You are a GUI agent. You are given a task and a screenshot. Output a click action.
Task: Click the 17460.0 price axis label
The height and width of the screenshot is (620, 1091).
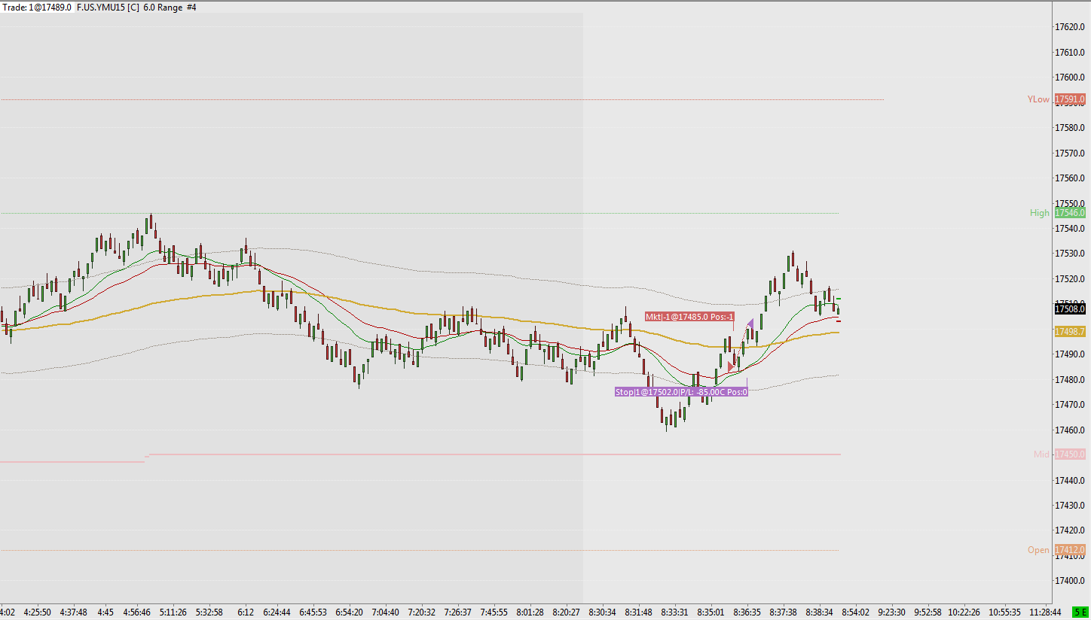(1070, 430)
